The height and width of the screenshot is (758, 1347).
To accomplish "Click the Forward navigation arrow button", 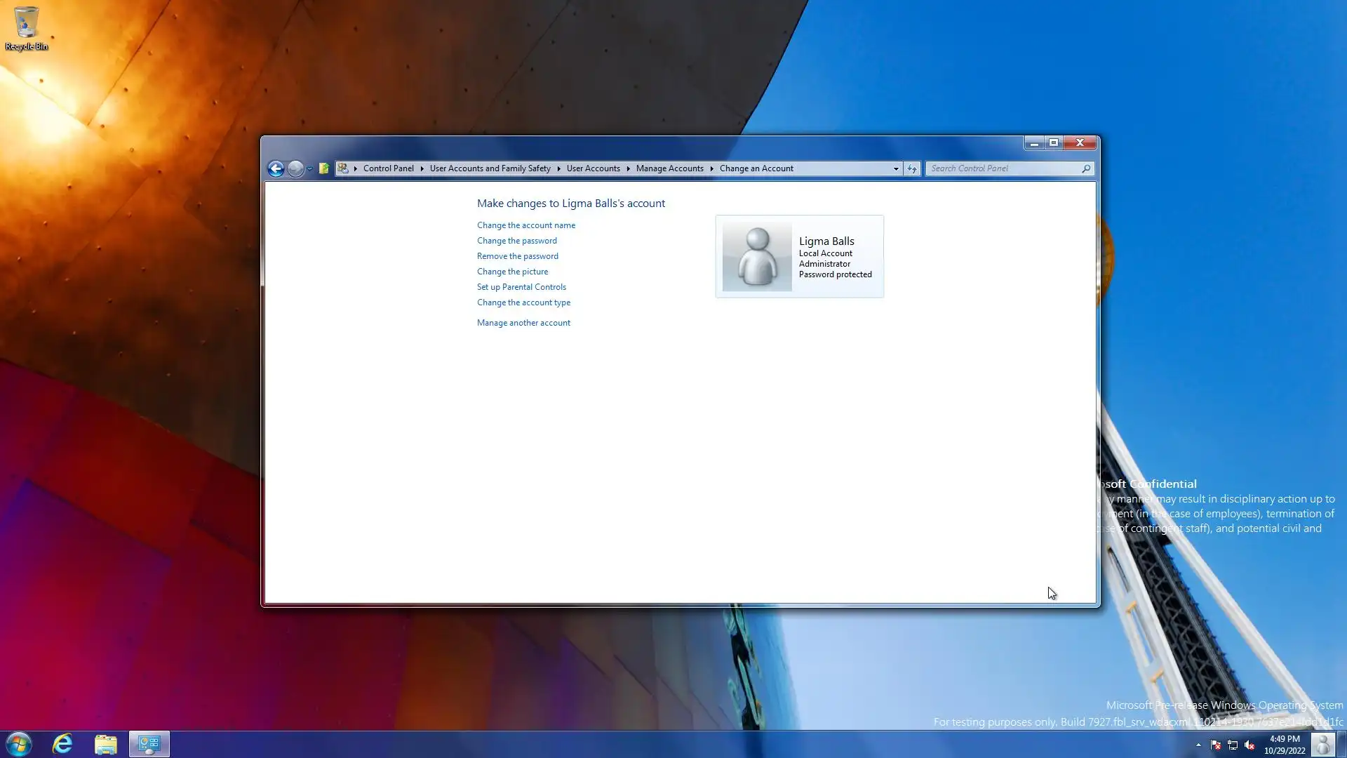I will click(295, 168).
